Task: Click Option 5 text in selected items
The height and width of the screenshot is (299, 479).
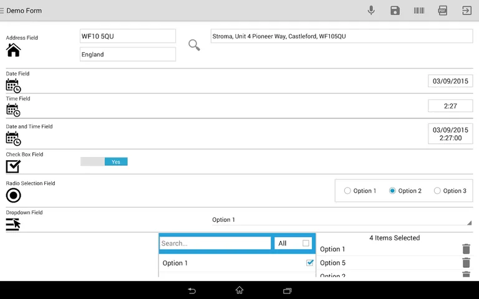Action: click(332, 263)
